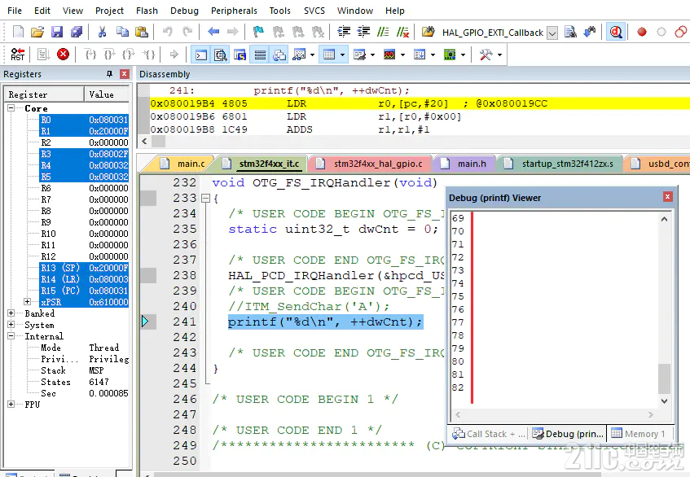Indent the selected lines using the toolbar icon
Image resolution: width=690 pixels, height=477 pixels.
[x=344, y=32]
